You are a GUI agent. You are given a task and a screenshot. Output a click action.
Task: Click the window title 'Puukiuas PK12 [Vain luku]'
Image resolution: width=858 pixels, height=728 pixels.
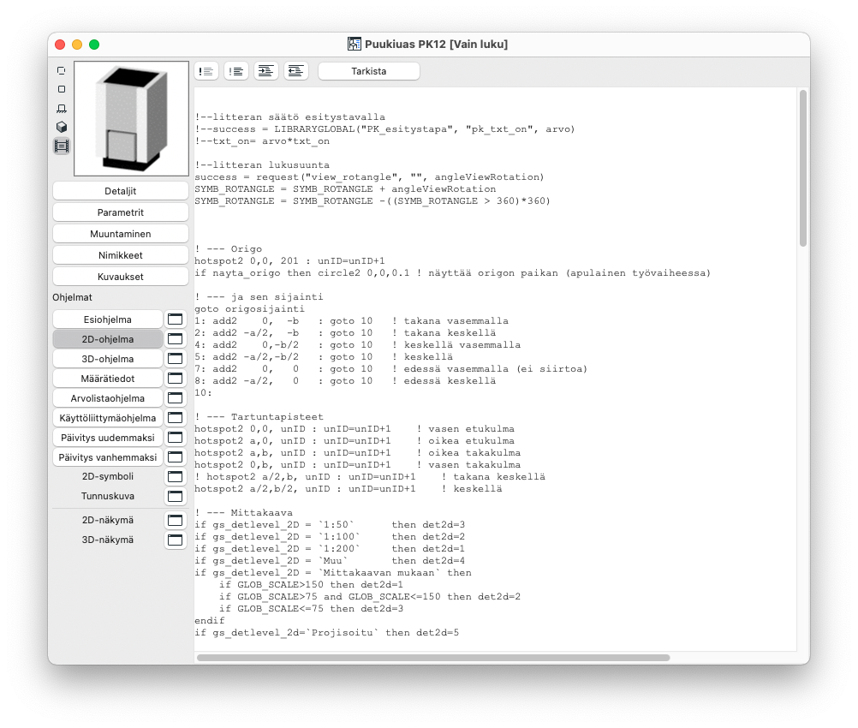click(x=436, y=44)
